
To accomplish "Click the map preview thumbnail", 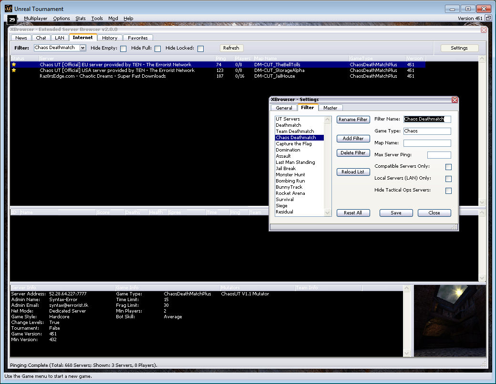I will coord(450,321).
